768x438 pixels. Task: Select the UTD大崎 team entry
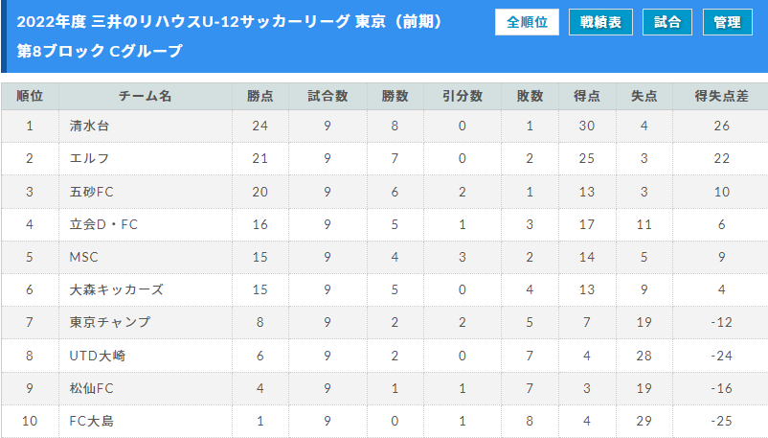tap(98, 356)
